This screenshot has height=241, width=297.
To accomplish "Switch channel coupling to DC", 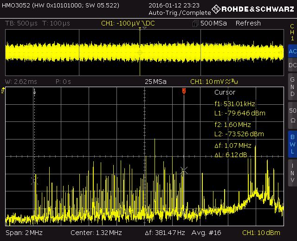I will (x=292, y=65).
